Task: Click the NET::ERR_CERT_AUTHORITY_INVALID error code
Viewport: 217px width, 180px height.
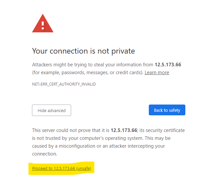Action: coord(64,84)
